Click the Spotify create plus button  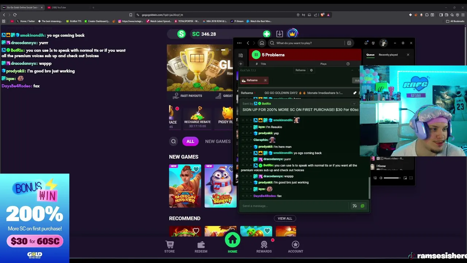240,64
